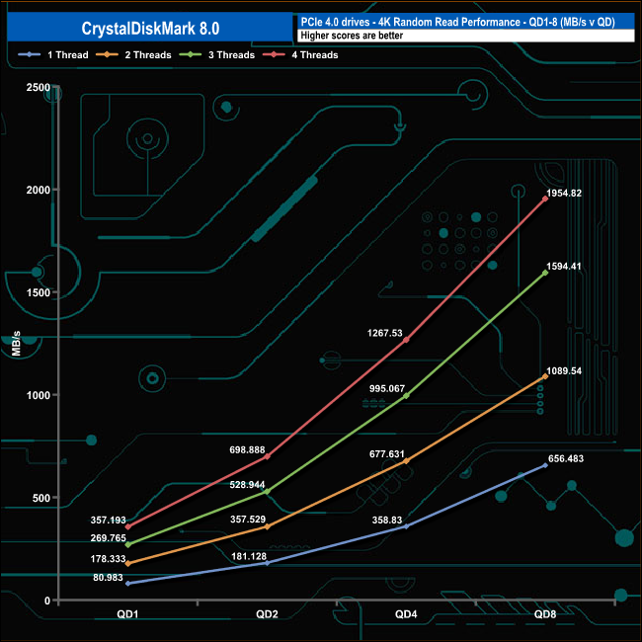Image resolution: width=642 pixels, height=642 pixels.
Task: Click the 178.333 data label
Action: pos(108,559)
